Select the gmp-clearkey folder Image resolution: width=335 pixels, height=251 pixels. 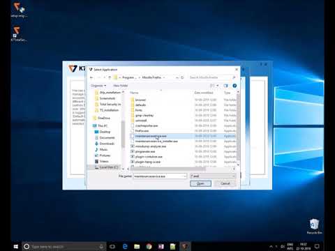(x=144, y=115)
